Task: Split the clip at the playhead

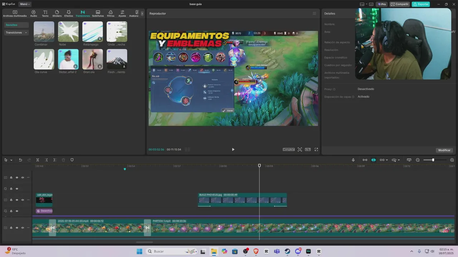Action: tap(38, 160)
